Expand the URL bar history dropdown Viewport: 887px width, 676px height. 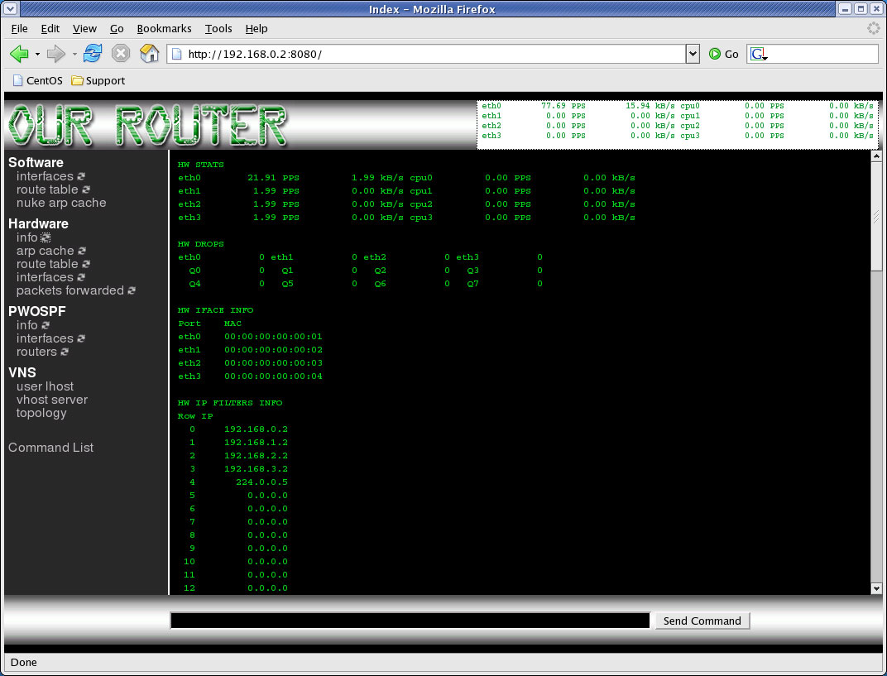click(693, 54)
